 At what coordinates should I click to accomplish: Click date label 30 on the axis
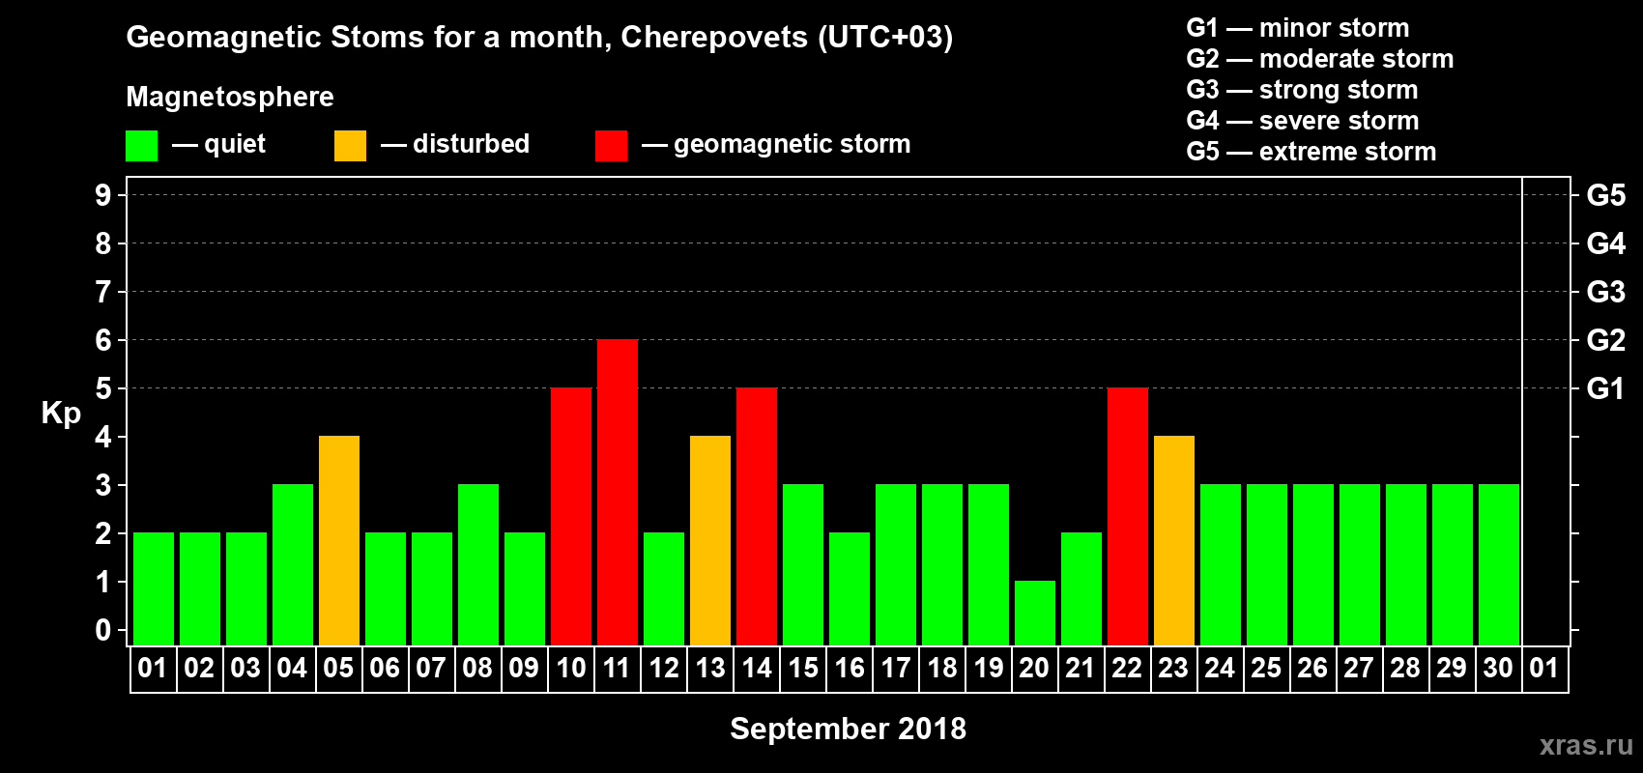1498,669
